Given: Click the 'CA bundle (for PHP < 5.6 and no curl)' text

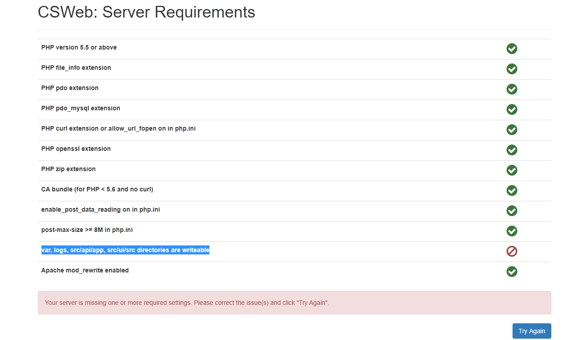Looking at the screenshot, I should click(97, 189).
